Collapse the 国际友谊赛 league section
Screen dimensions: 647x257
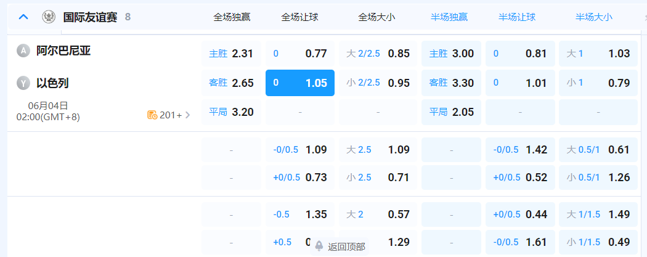24,17
